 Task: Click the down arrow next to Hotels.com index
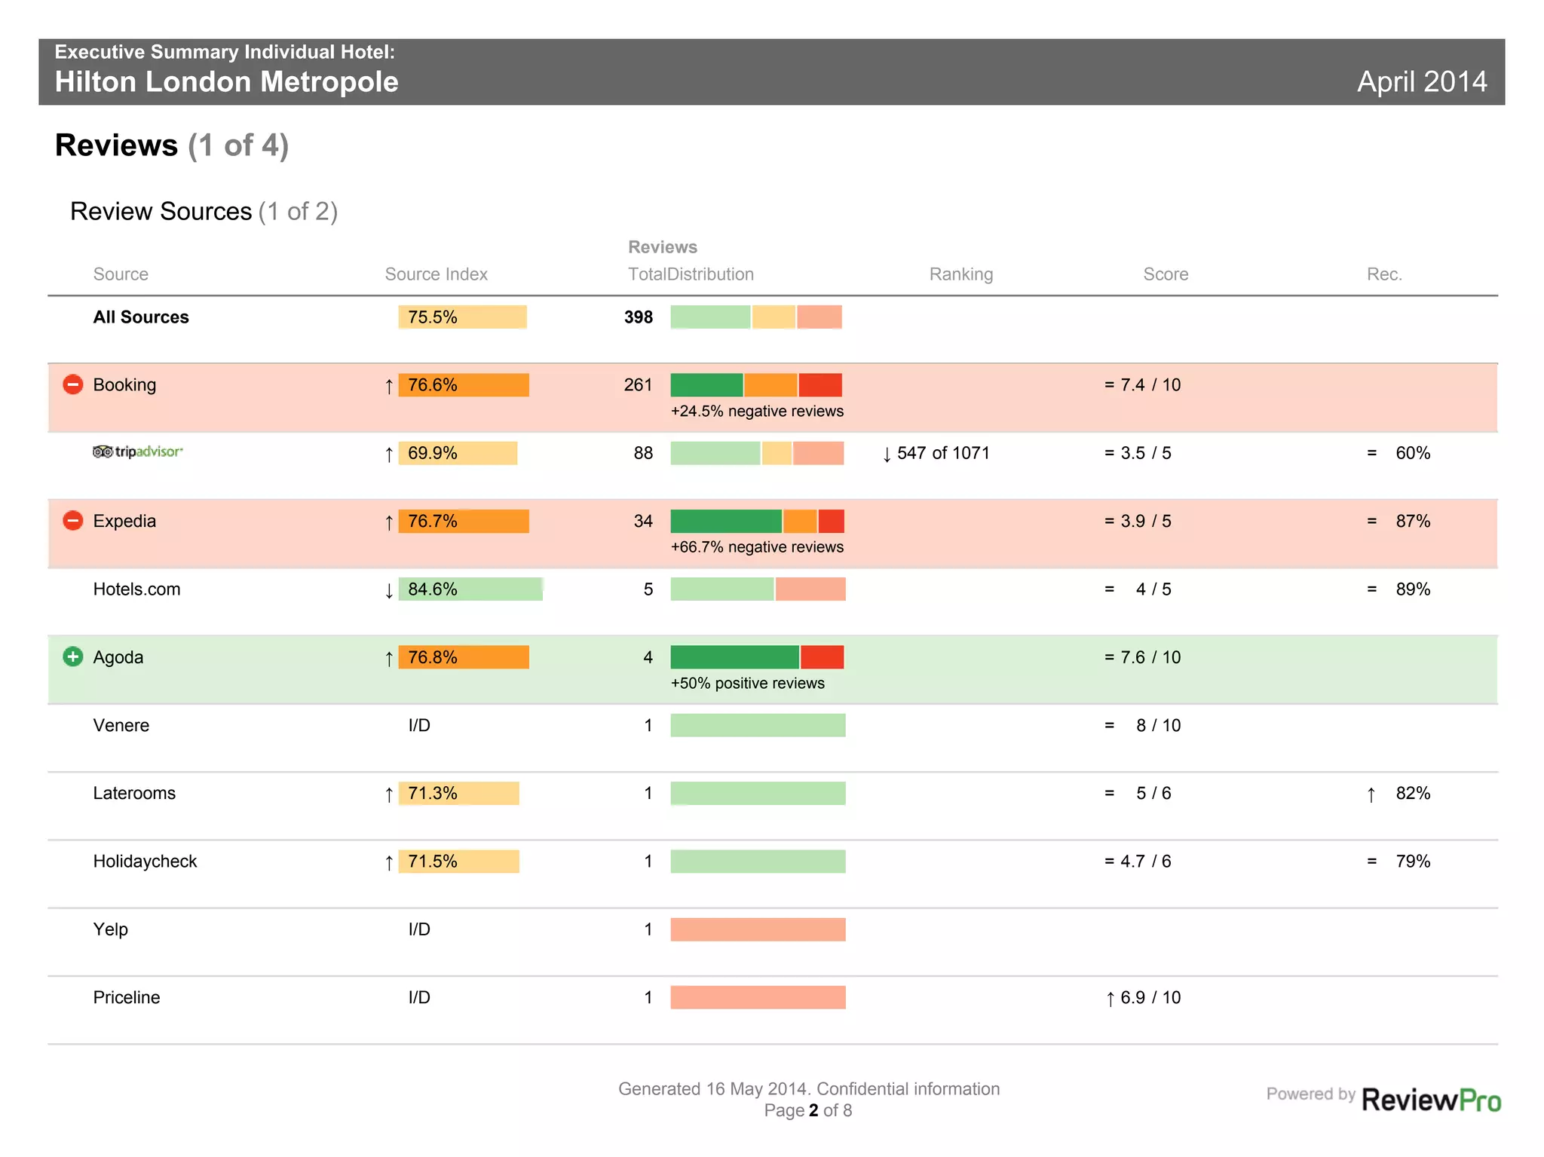[389, 590]
